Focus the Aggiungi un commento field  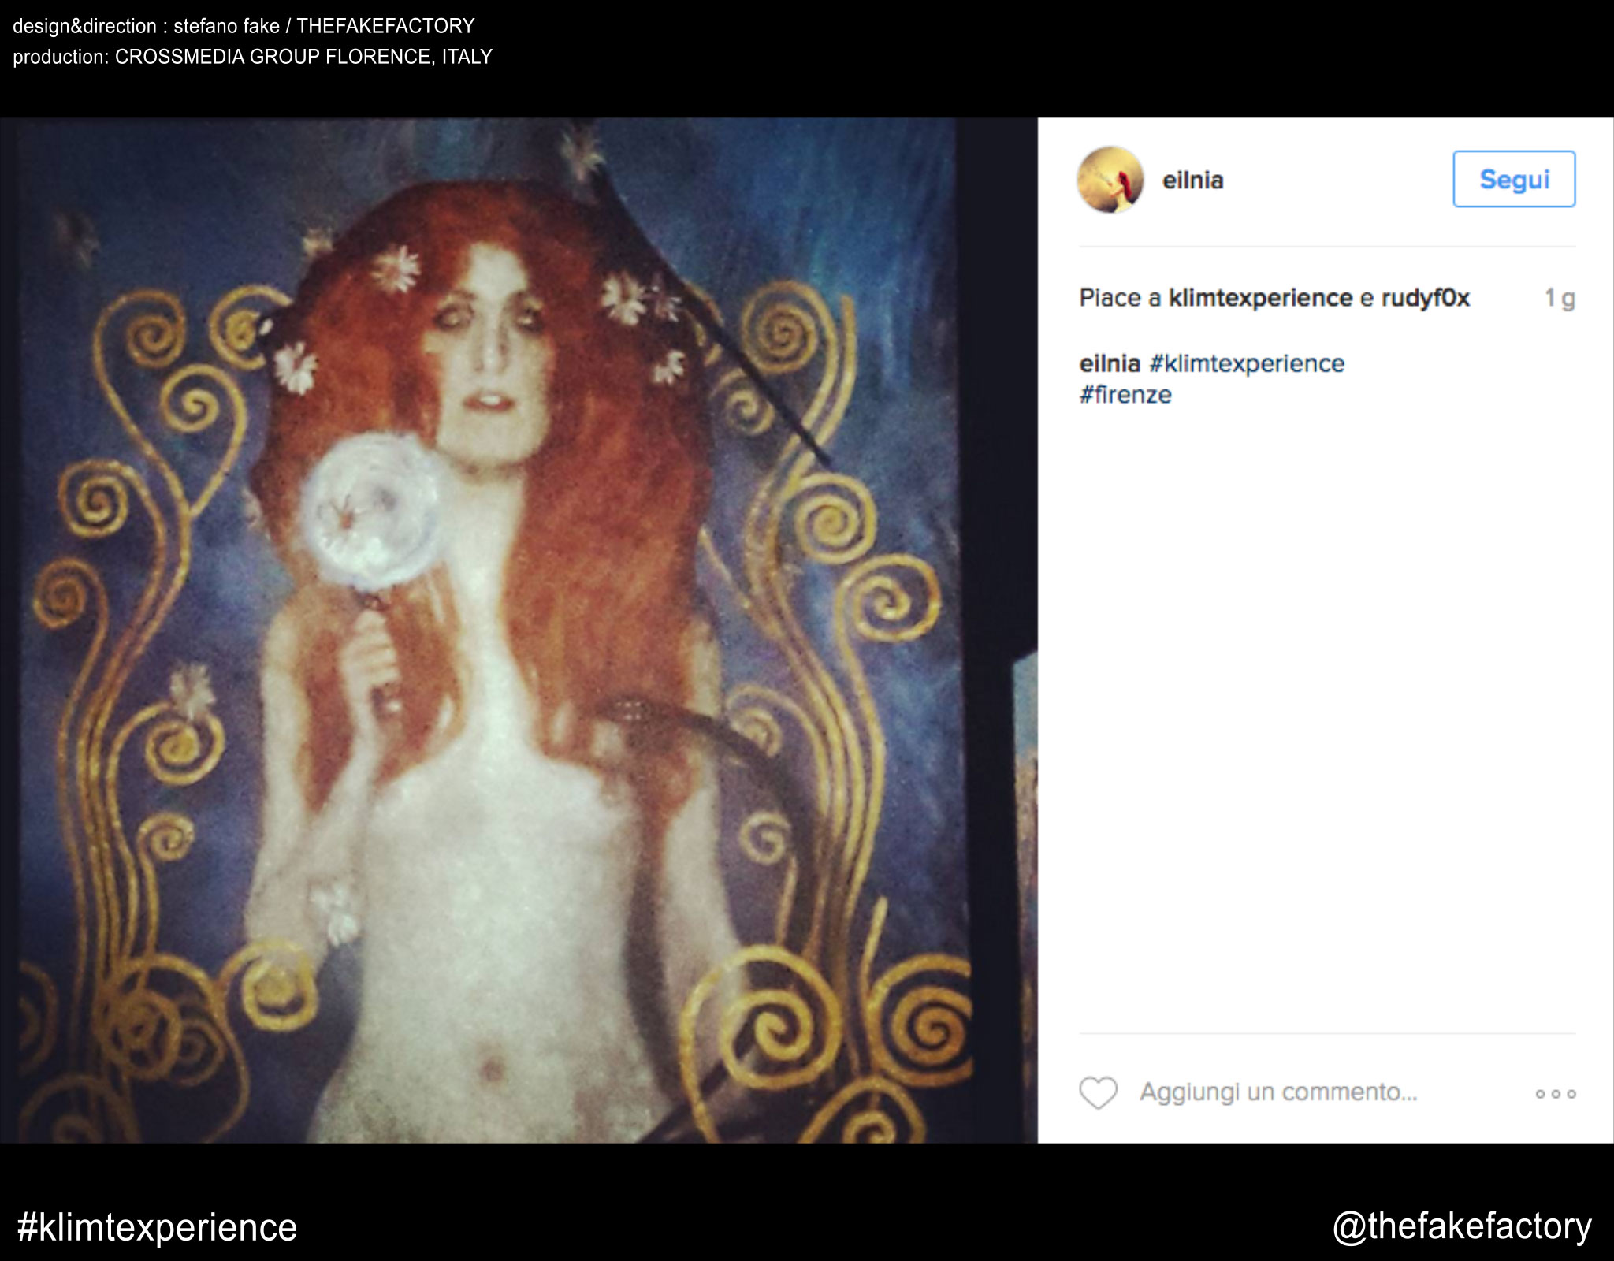(x=1278, y=1092)
